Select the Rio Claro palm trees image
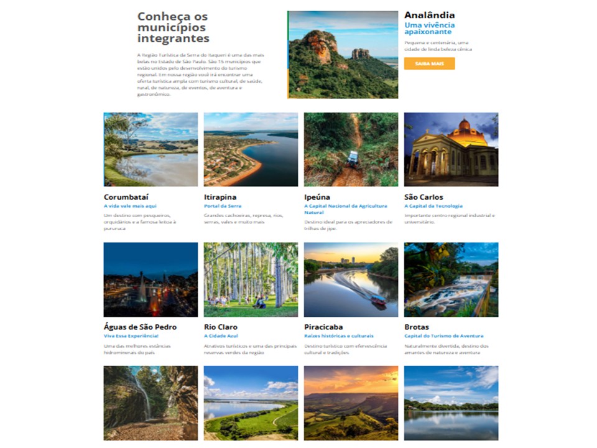The width and height of the screenshot is (597, 448). pyautogui.click(x=251, y=279)
